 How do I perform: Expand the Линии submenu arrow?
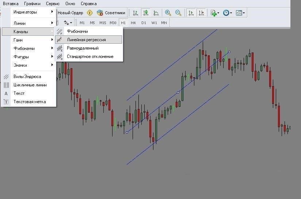coord(52,23)
